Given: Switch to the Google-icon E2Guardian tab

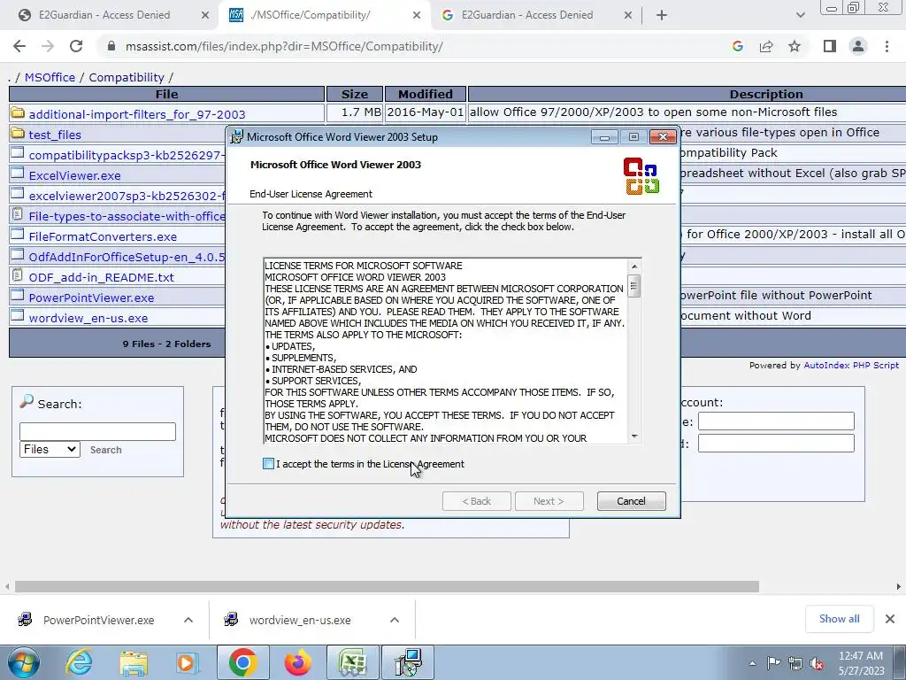Looking at the screenshot, I should [x=527, y=15].
